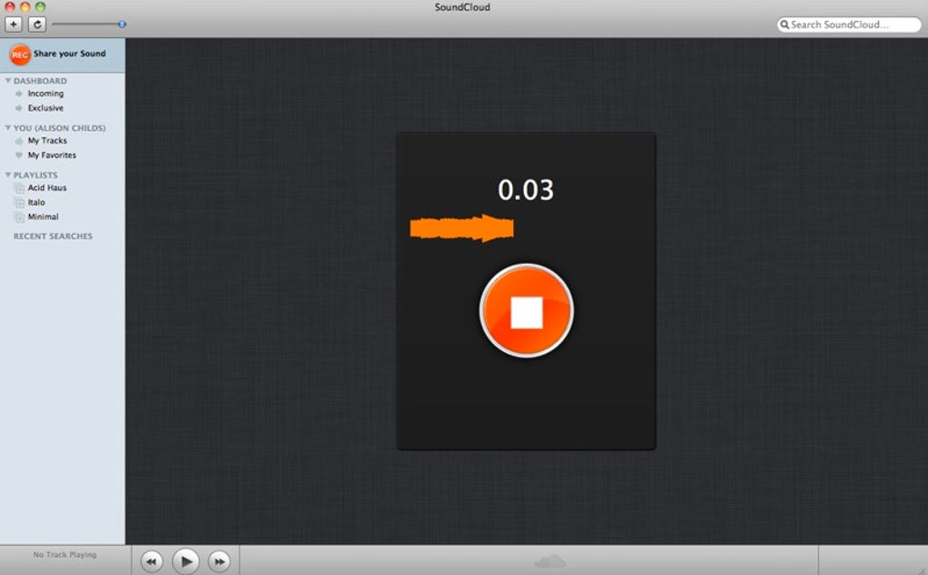Click the Search SoundCloud field
This screenshot has height=575, width=928.
pyautogui.click(x=849, y=25)
